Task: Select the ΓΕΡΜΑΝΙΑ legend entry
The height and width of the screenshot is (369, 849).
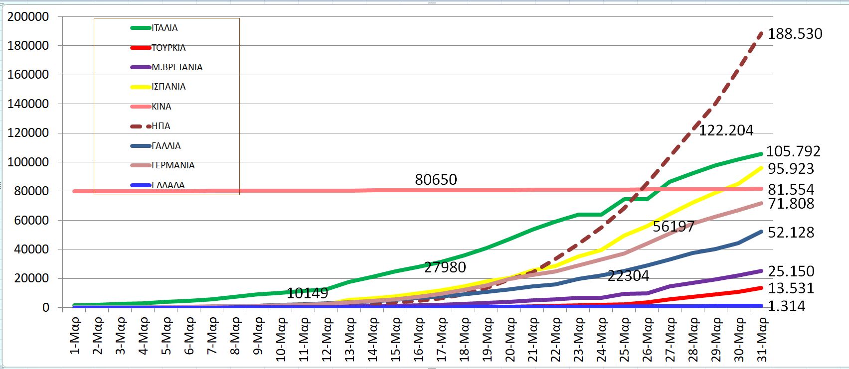Action: click(x=172, y=165)
